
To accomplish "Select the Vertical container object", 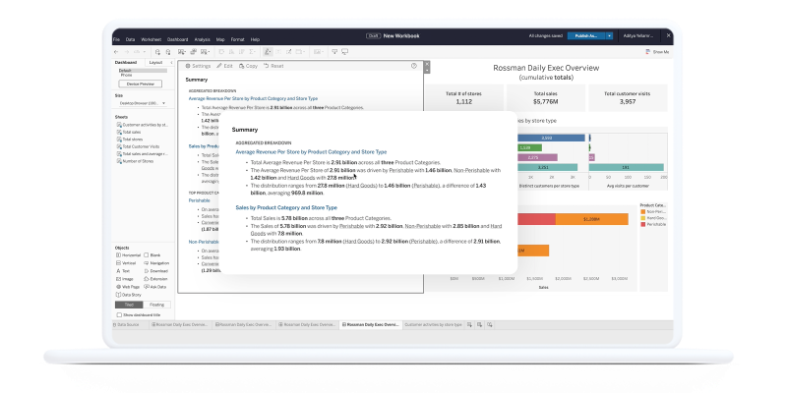I will 126,263.
